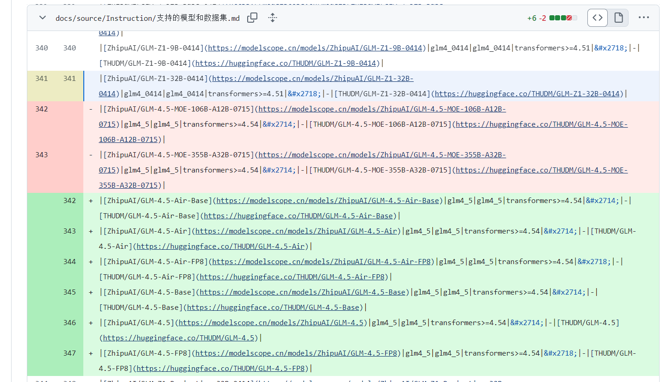Image resolution: width=667 pixels, height=382 pixels.
Task: Copy the file path to clipboard
Action: coord(252,18)
